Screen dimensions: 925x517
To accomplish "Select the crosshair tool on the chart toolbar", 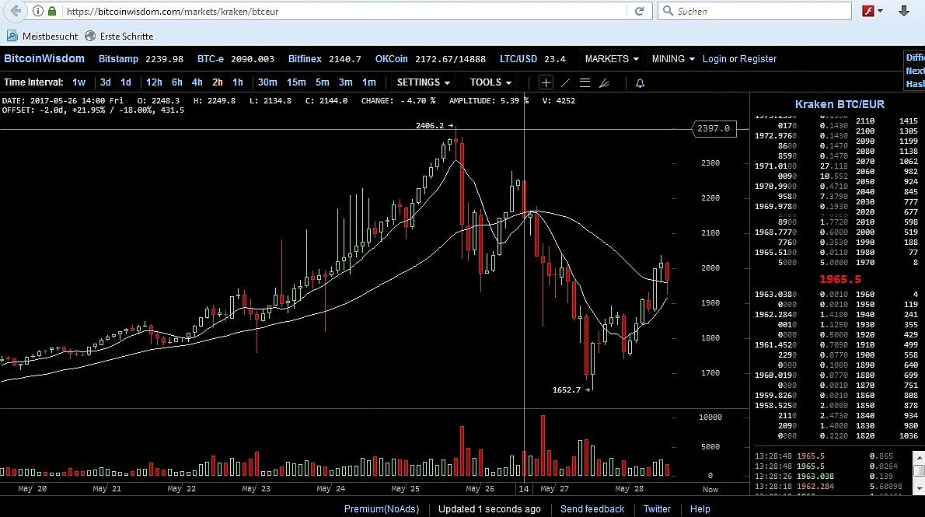I will (x=546, y=82).
